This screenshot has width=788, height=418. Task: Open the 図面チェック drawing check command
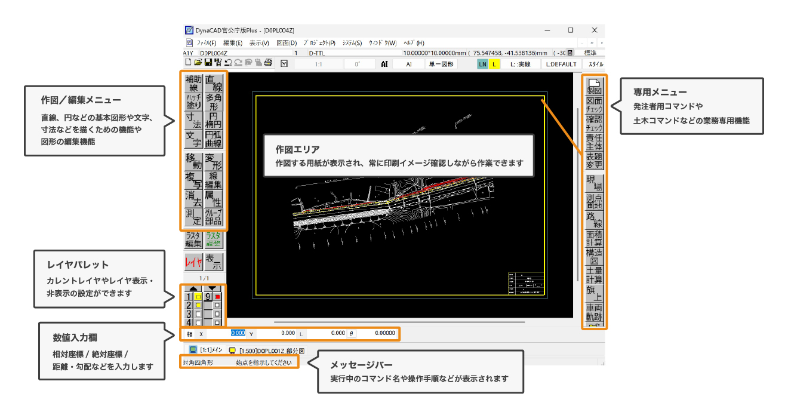tap(594, 105)
